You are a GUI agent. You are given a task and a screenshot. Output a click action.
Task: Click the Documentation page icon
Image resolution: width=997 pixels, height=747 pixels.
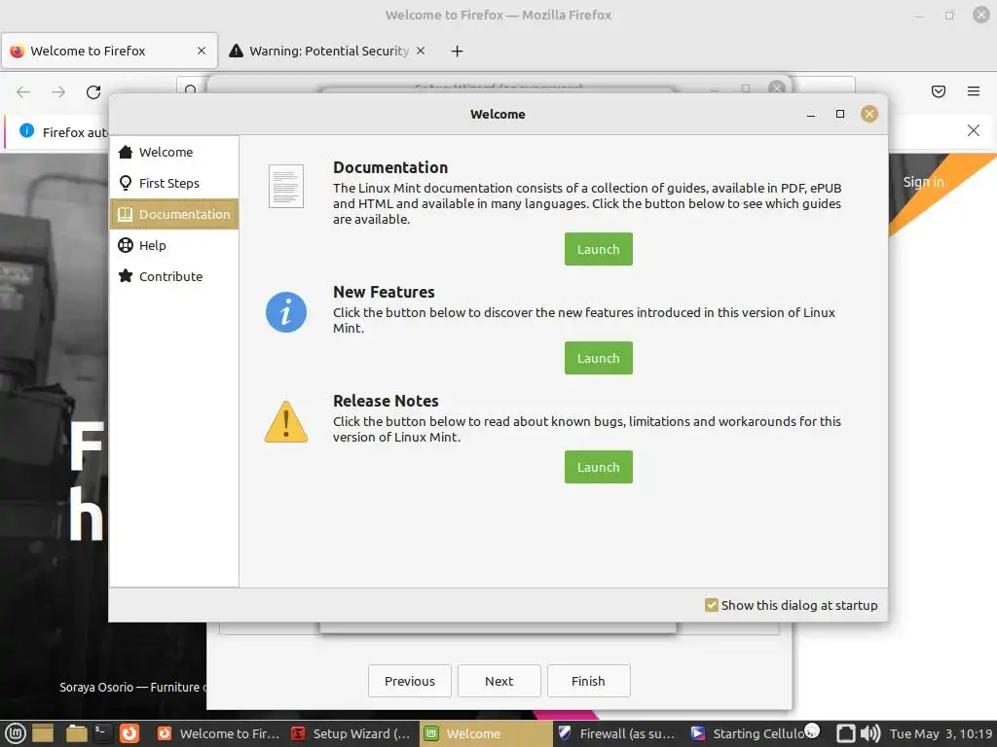[x=286, y=186]
